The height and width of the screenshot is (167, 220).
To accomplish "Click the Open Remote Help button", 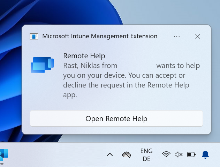I will click(x=116, y=119).
